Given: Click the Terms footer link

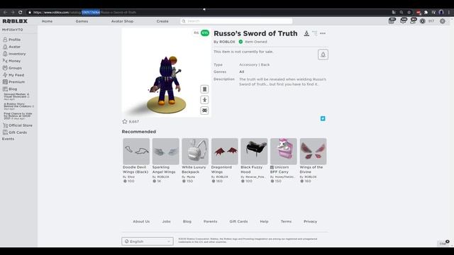Looking at the screenshot, I should coord(286,222).
